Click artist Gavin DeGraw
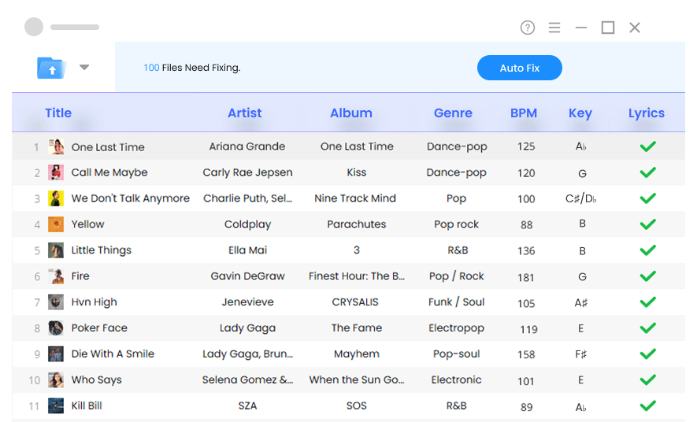This screenshot has height=422, width=697. pyautogui.click(x=247, y=276)
